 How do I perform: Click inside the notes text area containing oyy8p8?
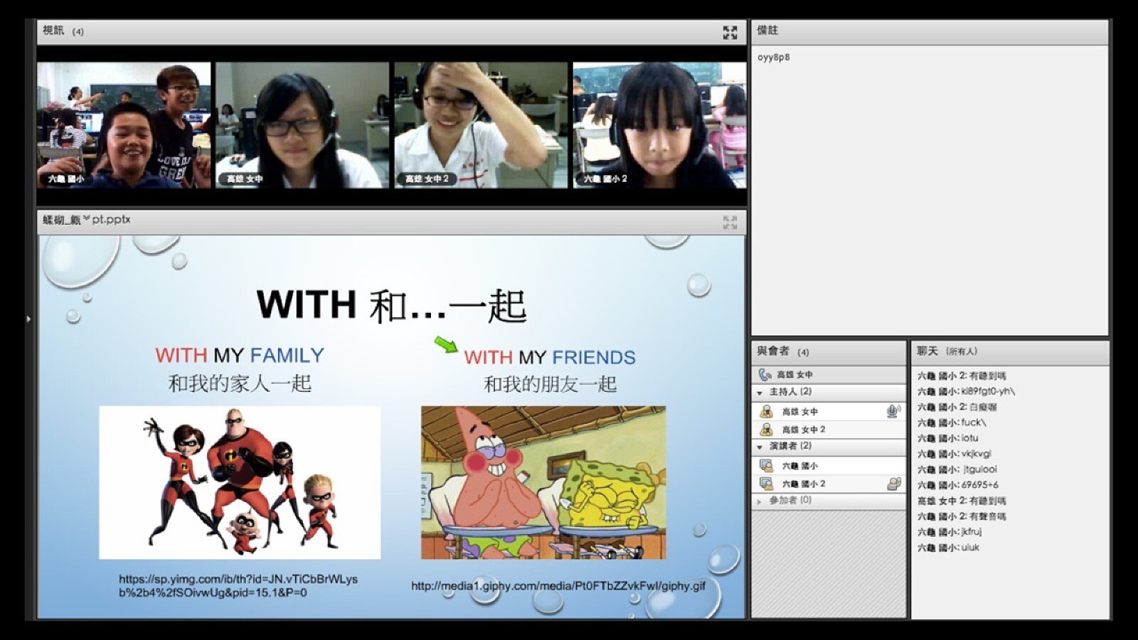click(x=930, y=191)
